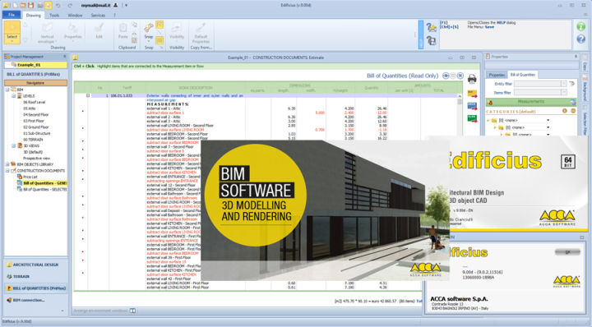Switch to the Tools ribbon tab
The width and height of the screenshot is (592, 327).
(x=54, y=16)
